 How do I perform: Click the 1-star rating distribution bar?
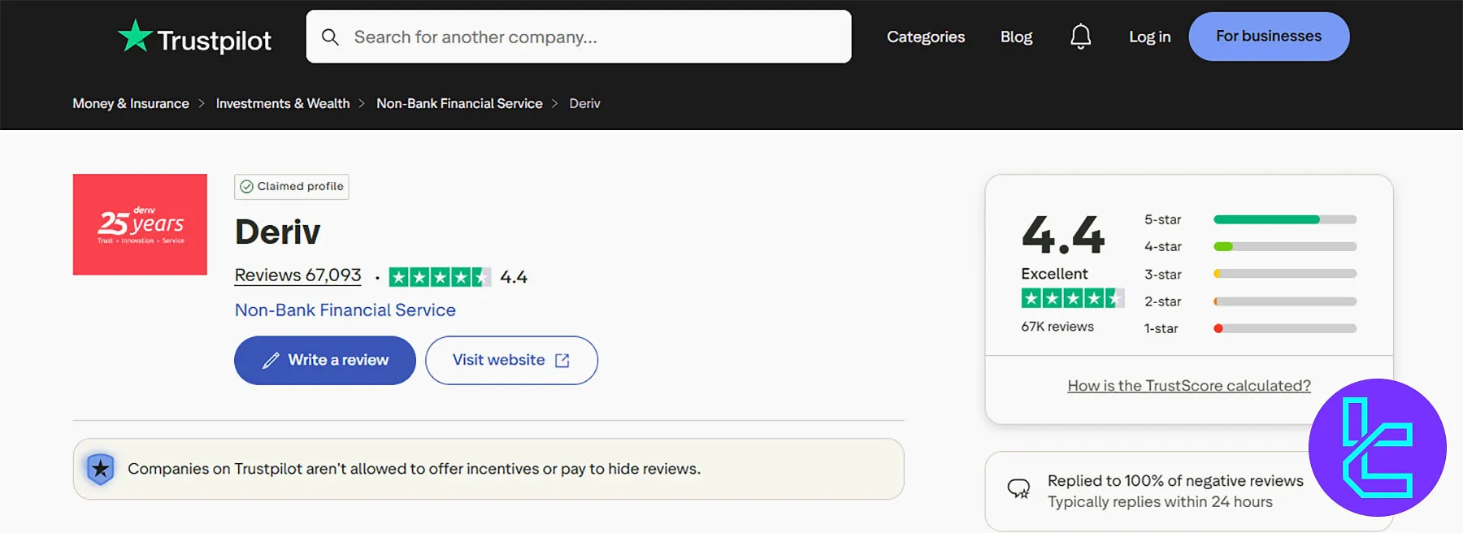click(x=1284, y=328)
